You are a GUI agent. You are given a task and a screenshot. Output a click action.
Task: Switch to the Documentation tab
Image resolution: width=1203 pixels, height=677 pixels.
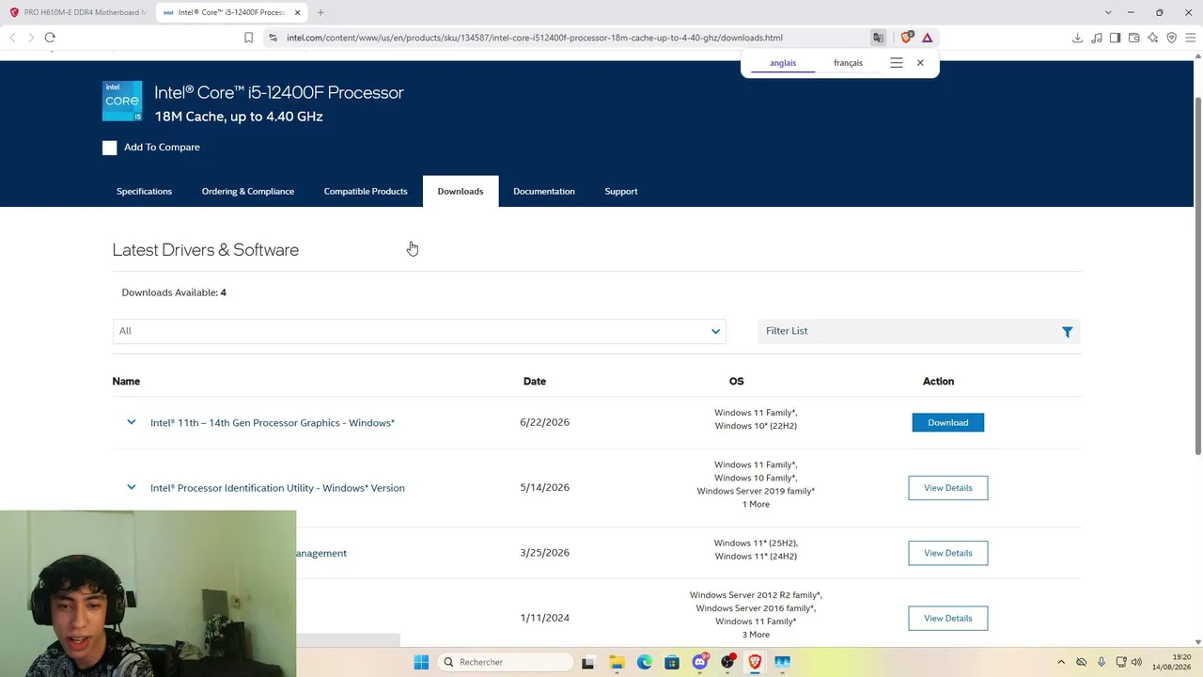point(544,191)
